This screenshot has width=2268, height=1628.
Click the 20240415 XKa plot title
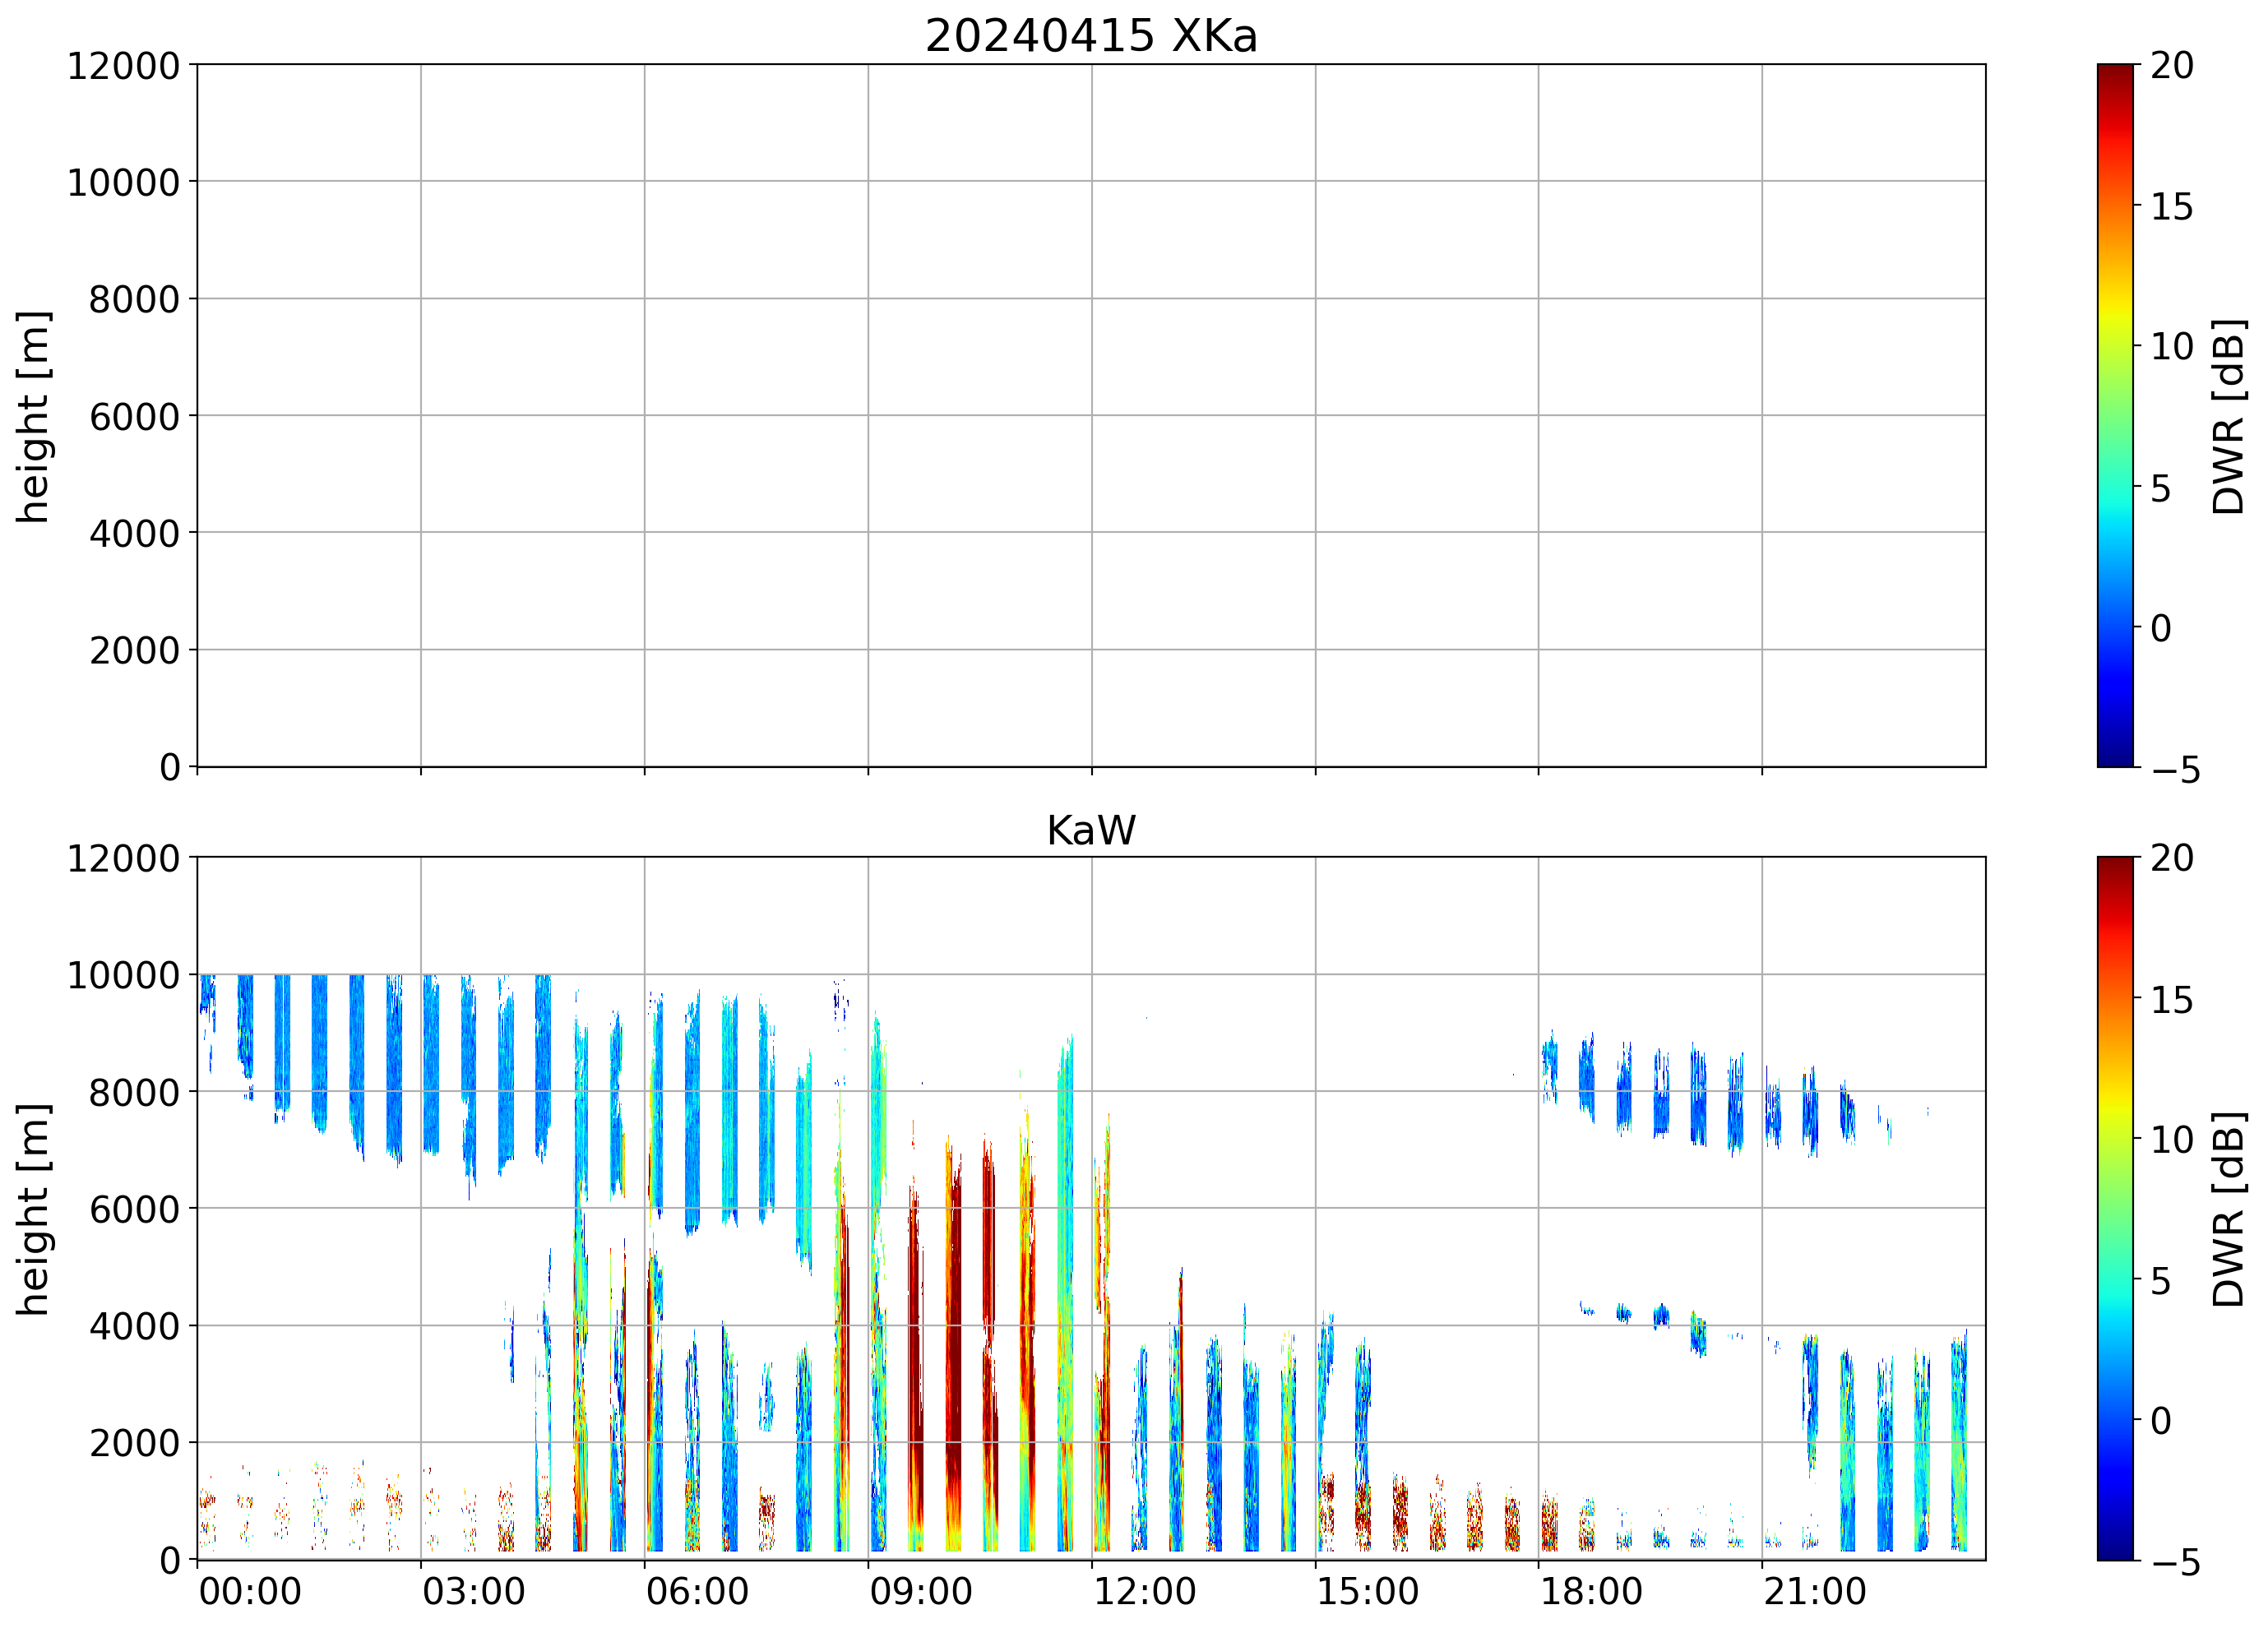pyautogui.click(x=1090, y=37)
